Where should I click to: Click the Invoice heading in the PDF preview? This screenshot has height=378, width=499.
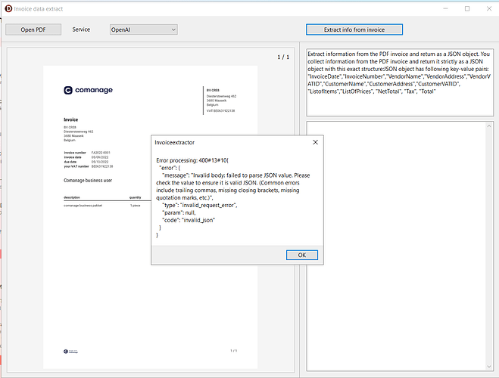[70, 119]
